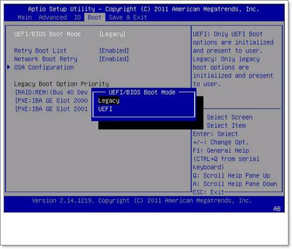Click A: Scroll Help Pane Down hint
Screen dimensions: 292x249
[235, 184]
